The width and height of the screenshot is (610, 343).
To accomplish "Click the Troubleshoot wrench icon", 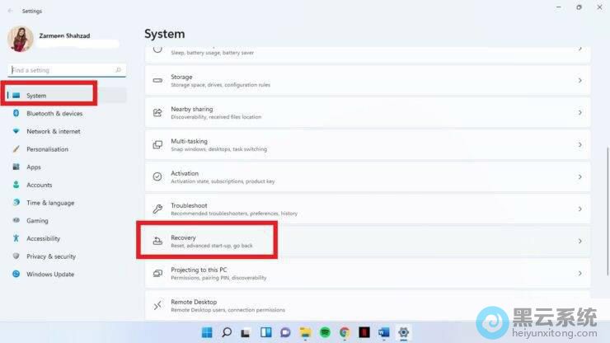I will pos(157,209).
